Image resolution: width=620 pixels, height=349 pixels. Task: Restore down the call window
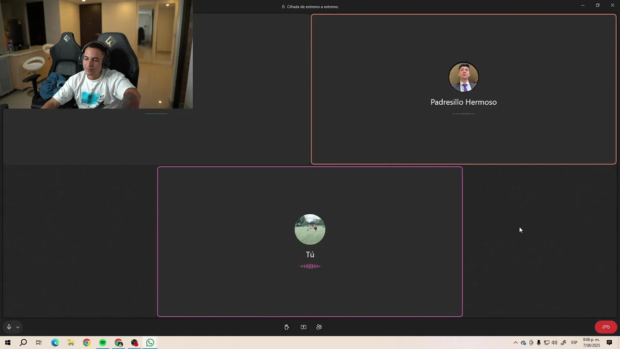[598, 5]
